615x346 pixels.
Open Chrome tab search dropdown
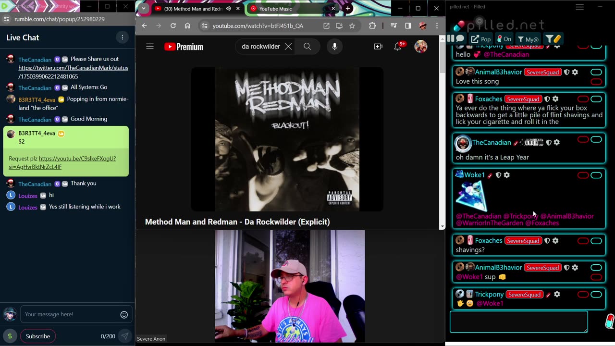[x=143, y=8]
